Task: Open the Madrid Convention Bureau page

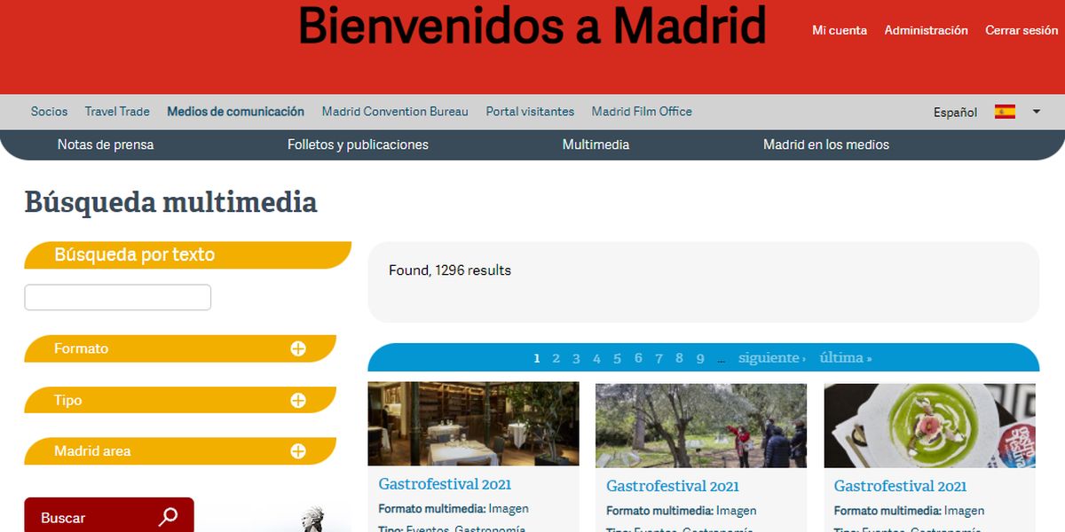Action: tap(395, 111)
